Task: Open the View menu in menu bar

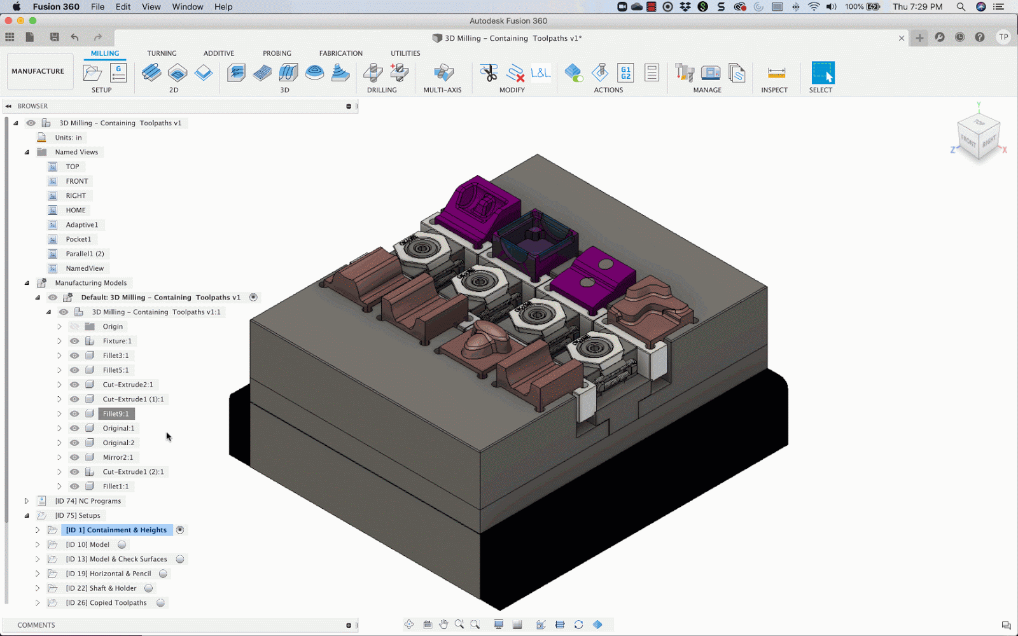Action: [x=151, y=7]
